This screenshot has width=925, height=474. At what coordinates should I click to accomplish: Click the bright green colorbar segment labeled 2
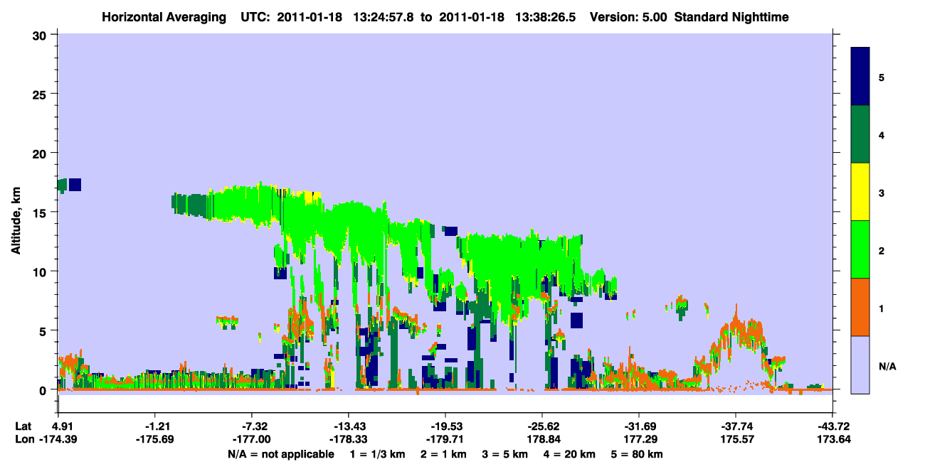(860, 249)
